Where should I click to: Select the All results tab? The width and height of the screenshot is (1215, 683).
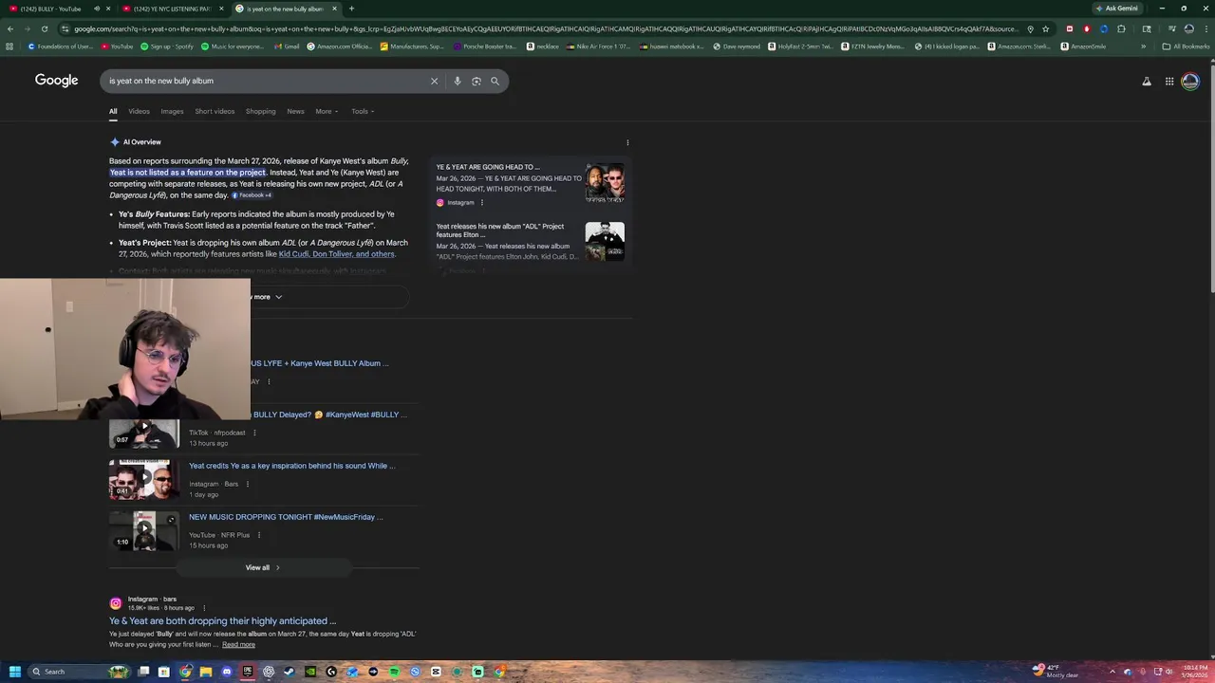point(112,111)
